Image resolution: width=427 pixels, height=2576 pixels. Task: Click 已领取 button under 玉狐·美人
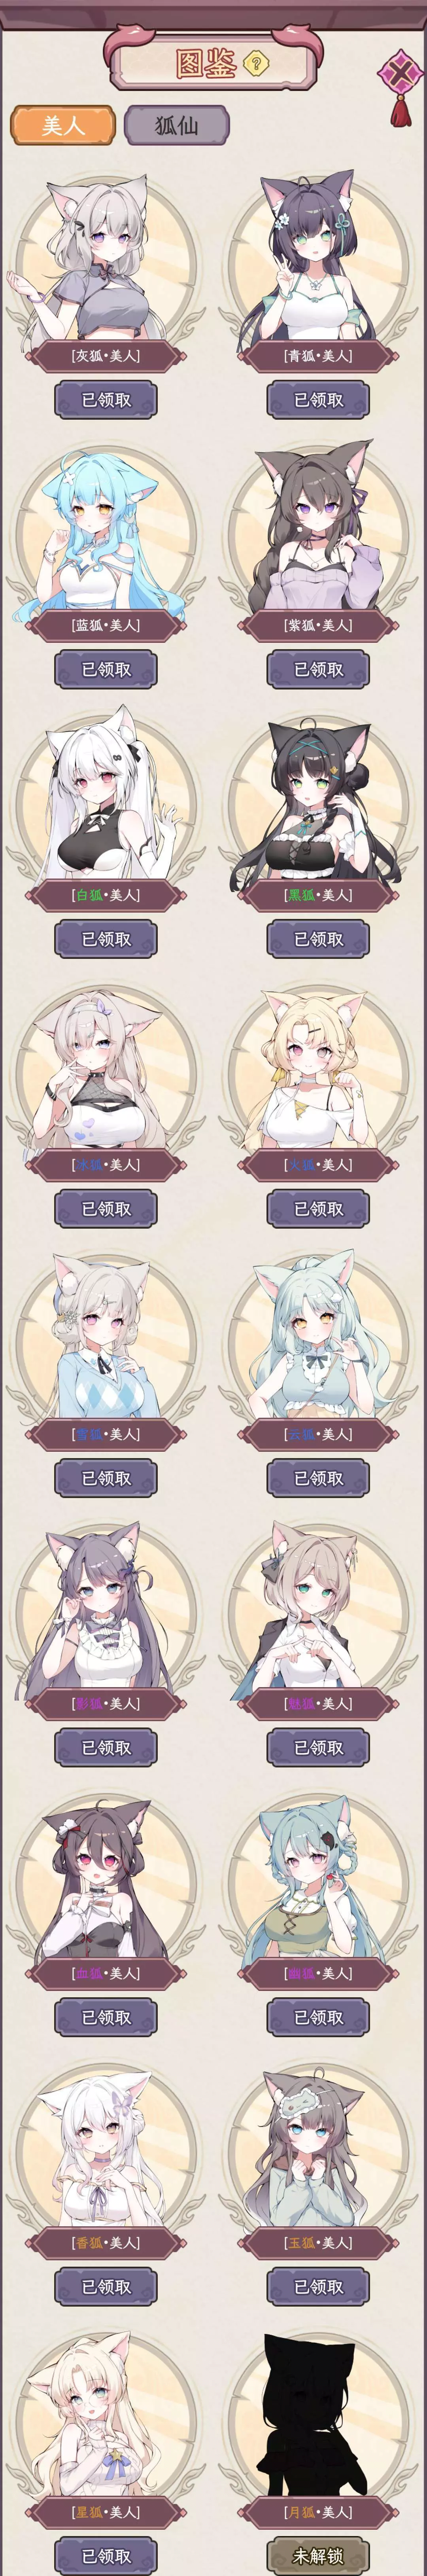coord(318,2286)
